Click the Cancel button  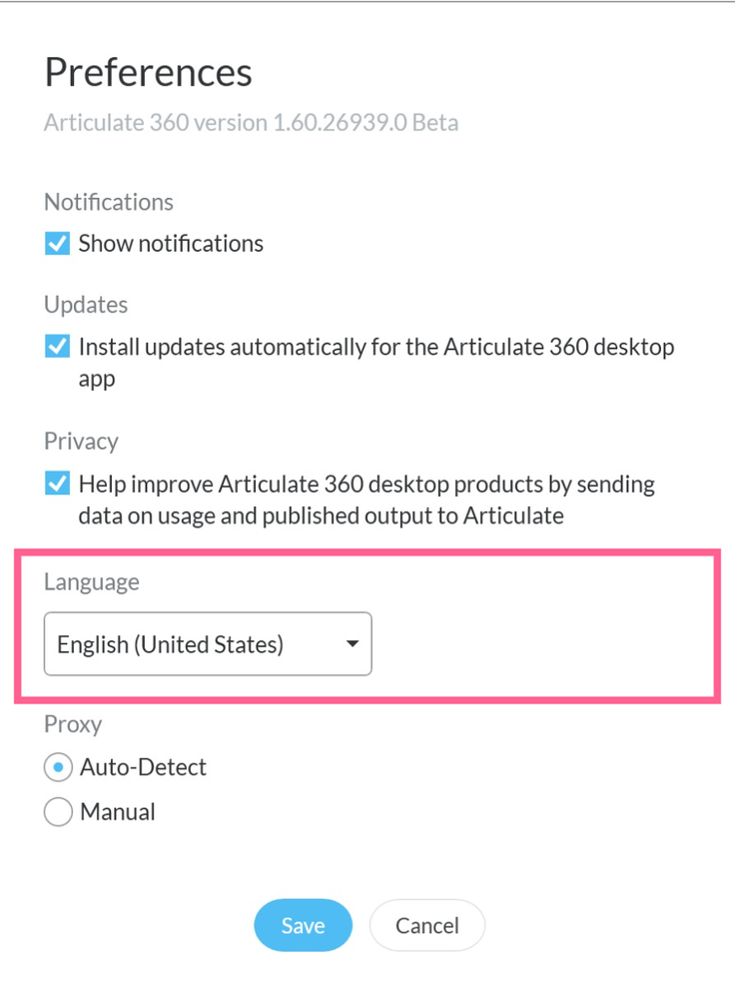coord(426,926)
